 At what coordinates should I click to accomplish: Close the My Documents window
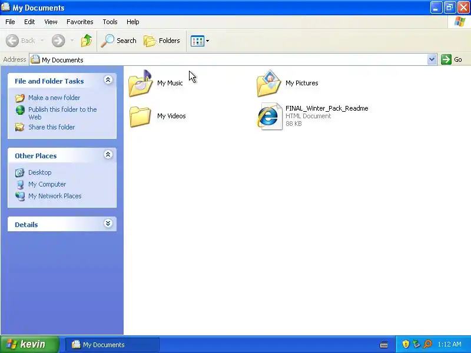(463, 8)
